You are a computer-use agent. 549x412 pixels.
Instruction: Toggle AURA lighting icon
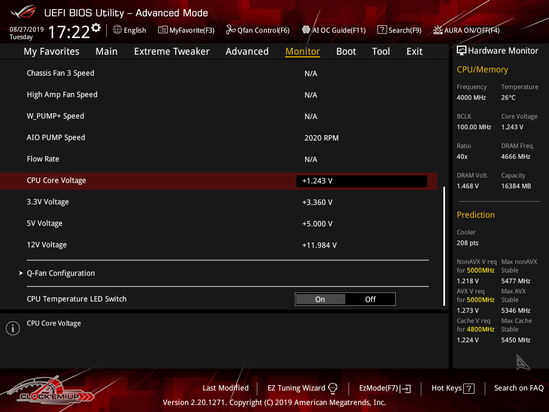coord(438,30)
